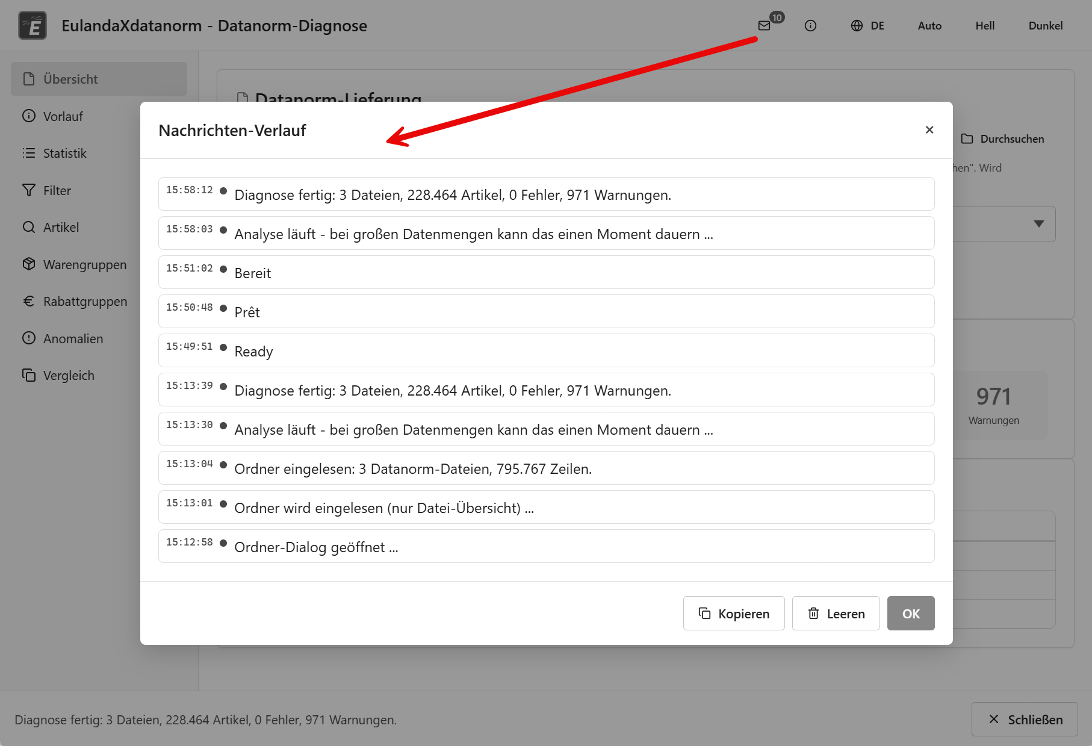Open the Filter sidebar page
Viewport: 1092px width, 746px height.
point(99,190)
